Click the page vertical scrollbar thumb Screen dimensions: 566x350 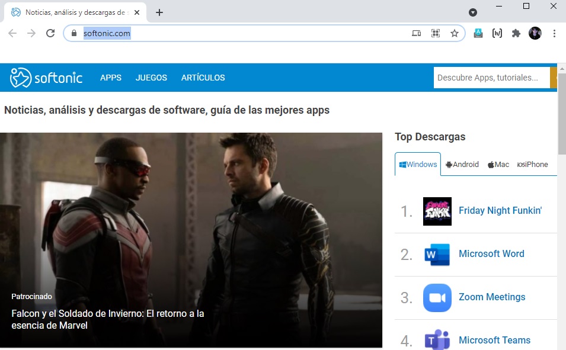pos(562,114)
